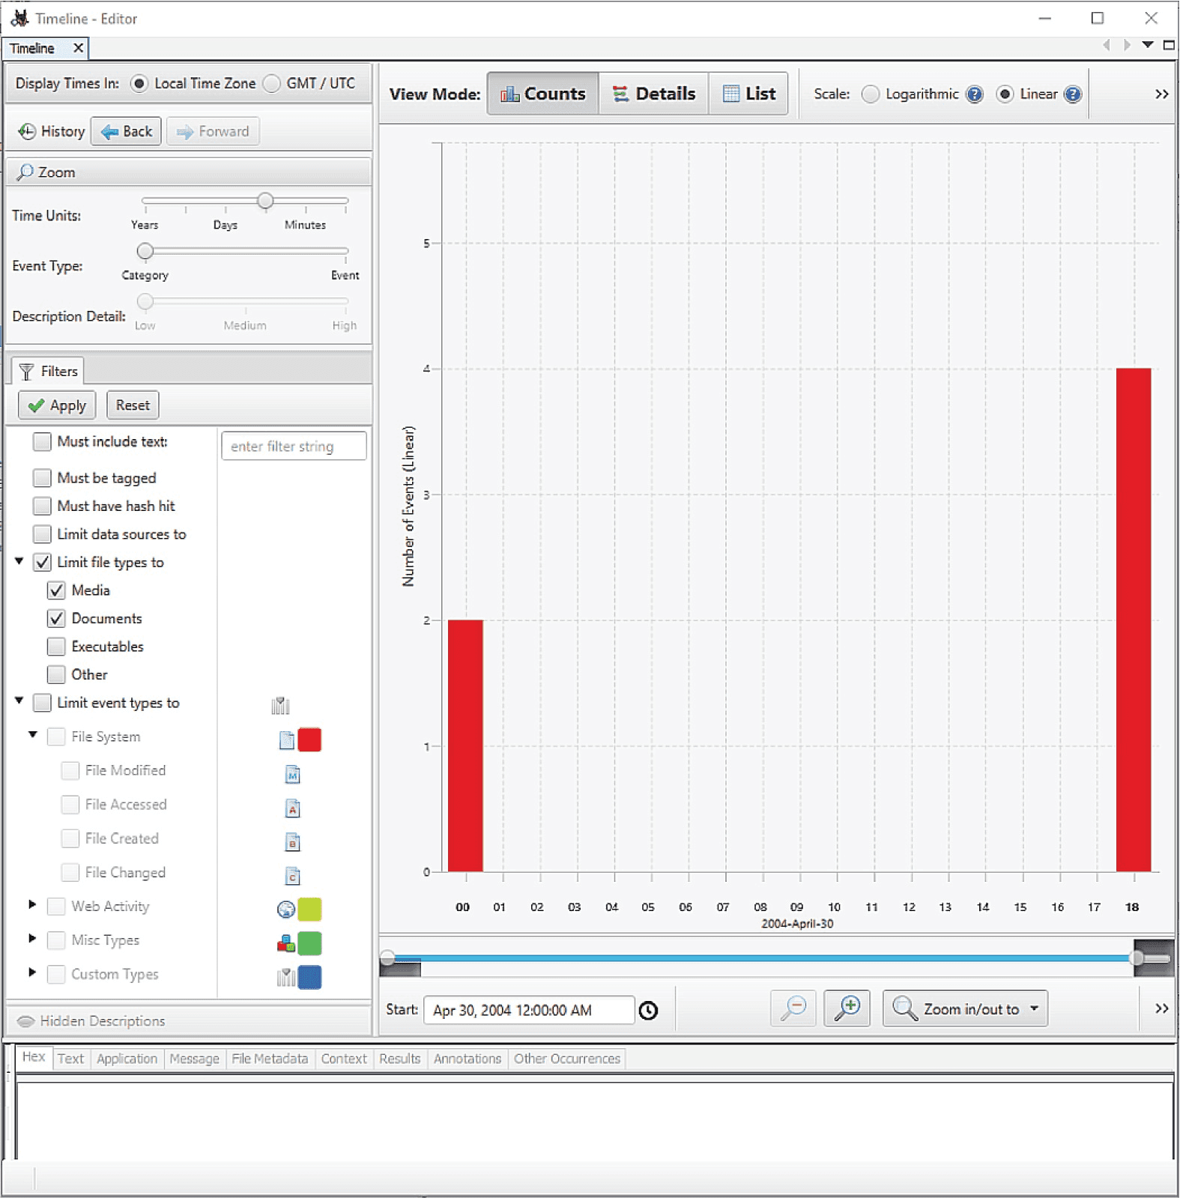This screenshot has width=1180, height=1198.
Task: Select Local Time Zone radio button
Action: (x=139, y=83)
